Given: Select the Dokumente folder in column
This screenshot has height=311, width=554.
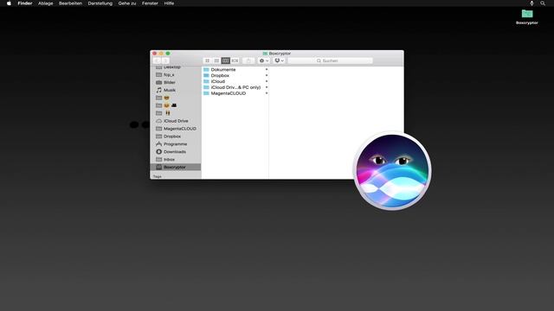Looking at the screenshot, I should (x=235, y=70).
